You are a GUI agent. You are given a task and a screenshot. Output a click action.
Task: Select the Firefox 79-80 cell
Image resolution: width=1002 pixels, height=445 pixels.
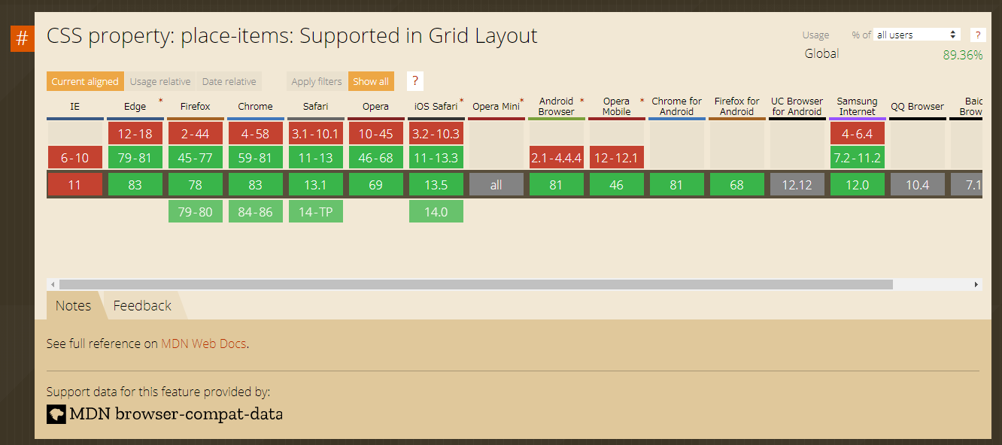coord(196,212)
